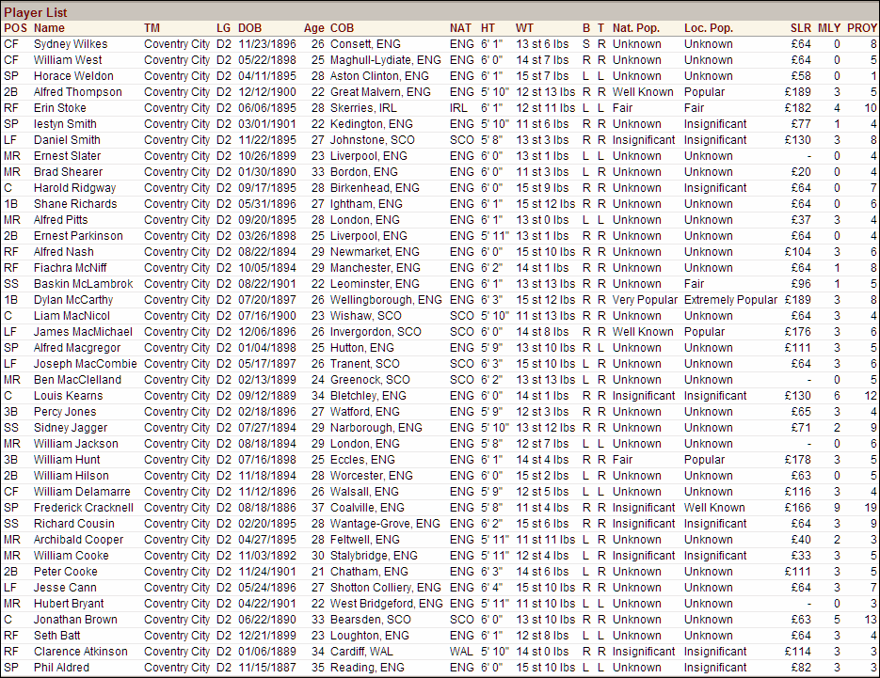The height and width of the screenshot is (678, 880).
Task: Sort the table by the POS column header
Action: (15, 28)
